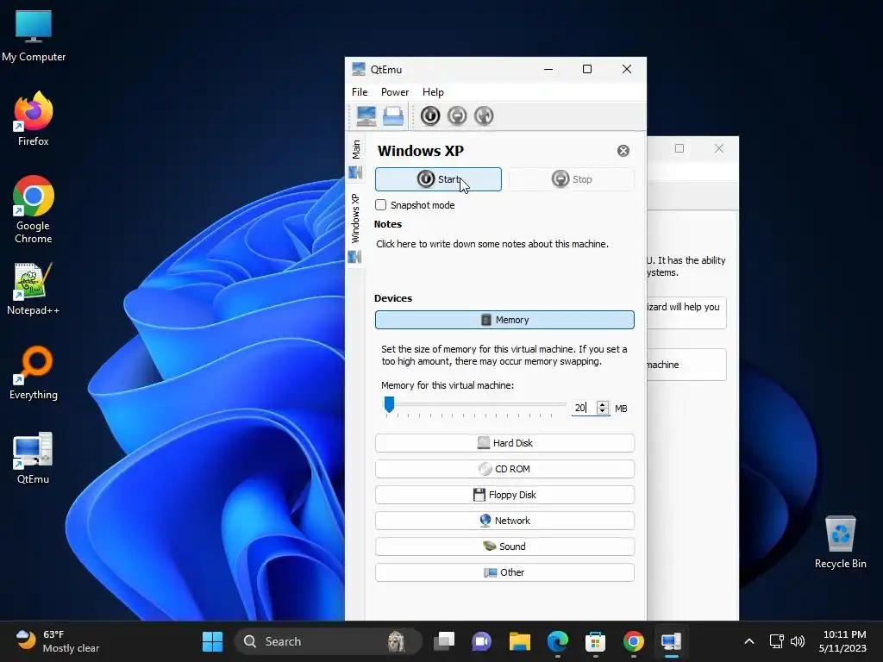Select the Google Chrome desktop shortcut
883x662 pixels.
[34, 209]
